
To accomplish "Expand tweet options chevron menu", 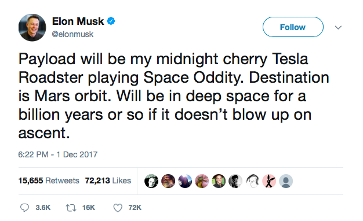I will (x=338, y=28).
